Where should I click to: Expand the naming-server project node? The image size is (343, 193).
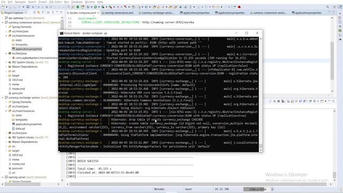(3, 177)
